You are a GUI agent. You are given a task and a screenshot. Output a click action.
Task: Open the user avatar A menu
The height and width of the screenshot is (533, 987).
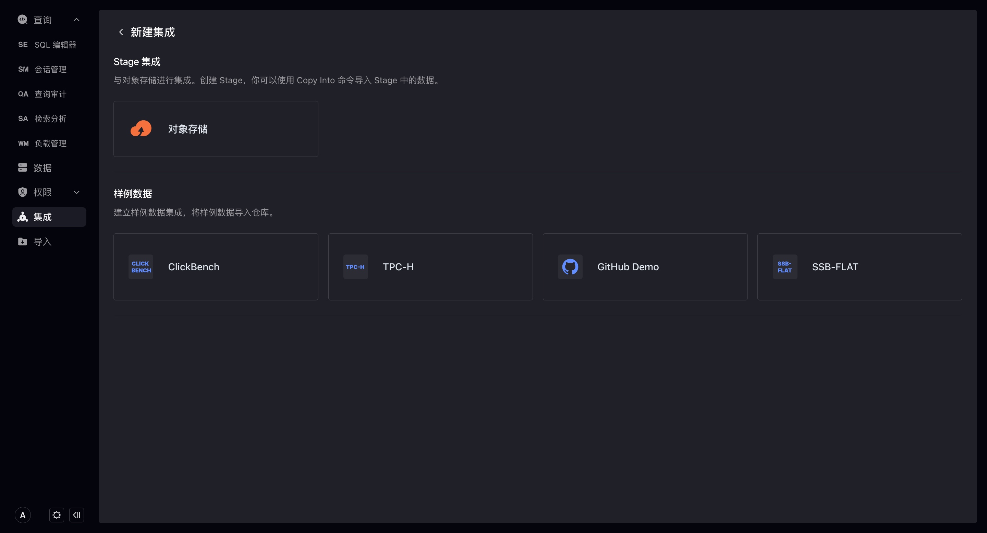click(23, 515)
